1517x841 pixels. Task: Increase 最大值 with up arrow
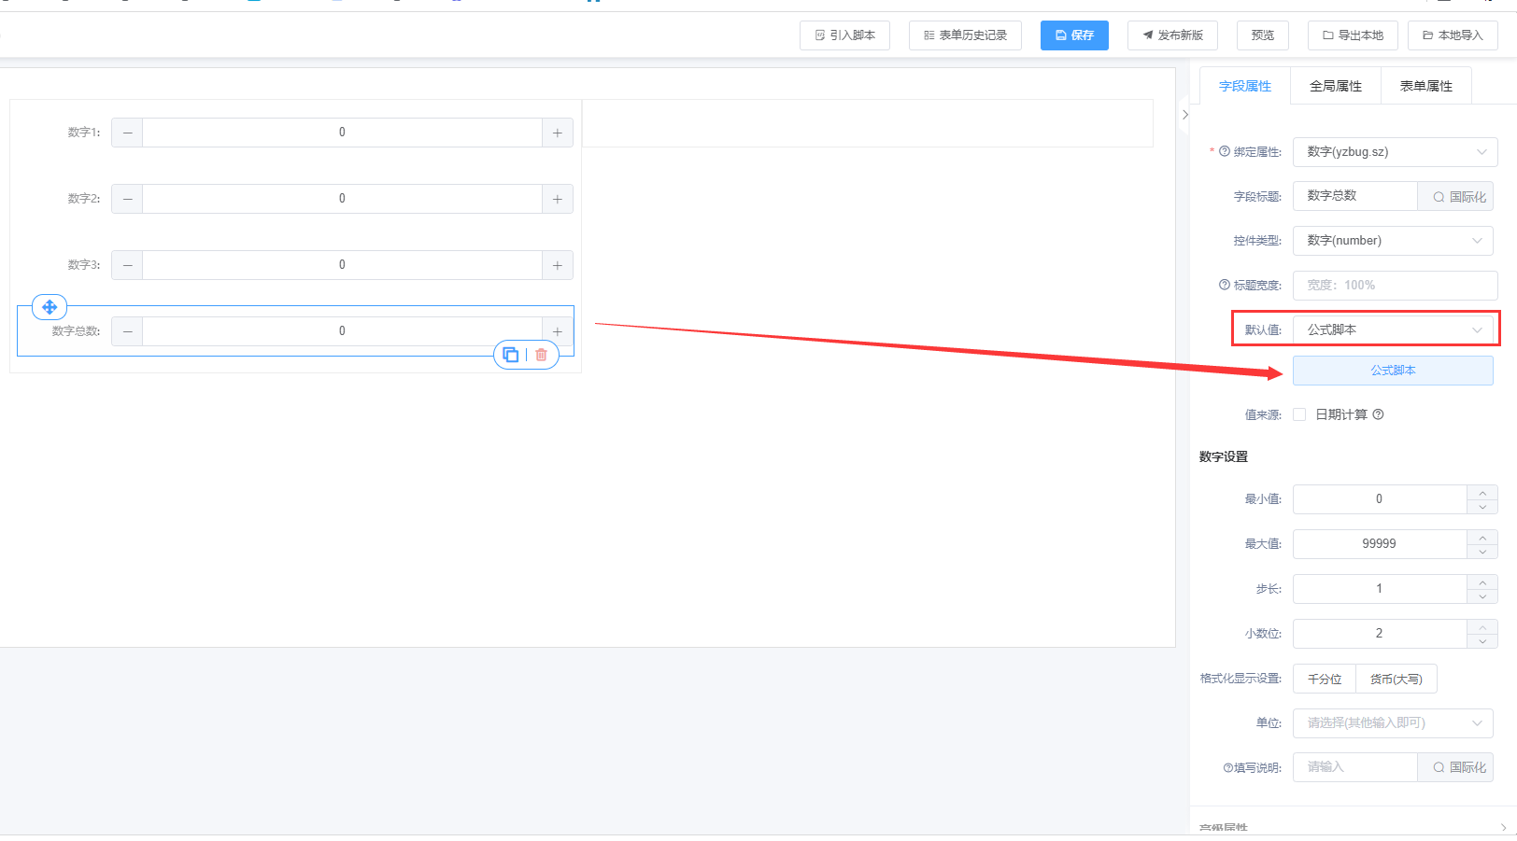pyautogui.click(x=1482, y=537)
